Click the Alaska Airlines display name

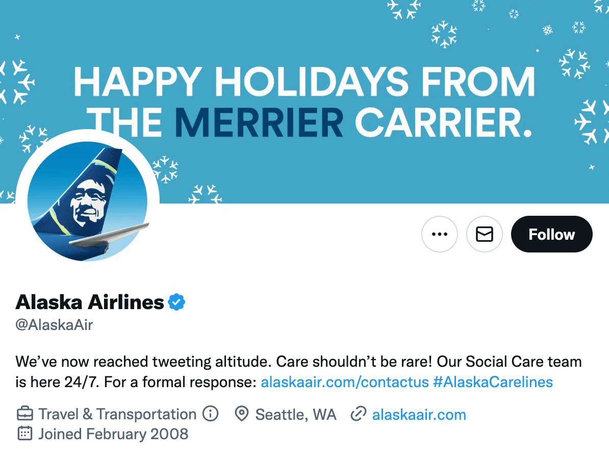pyautogui.click(x=90, y=302)
